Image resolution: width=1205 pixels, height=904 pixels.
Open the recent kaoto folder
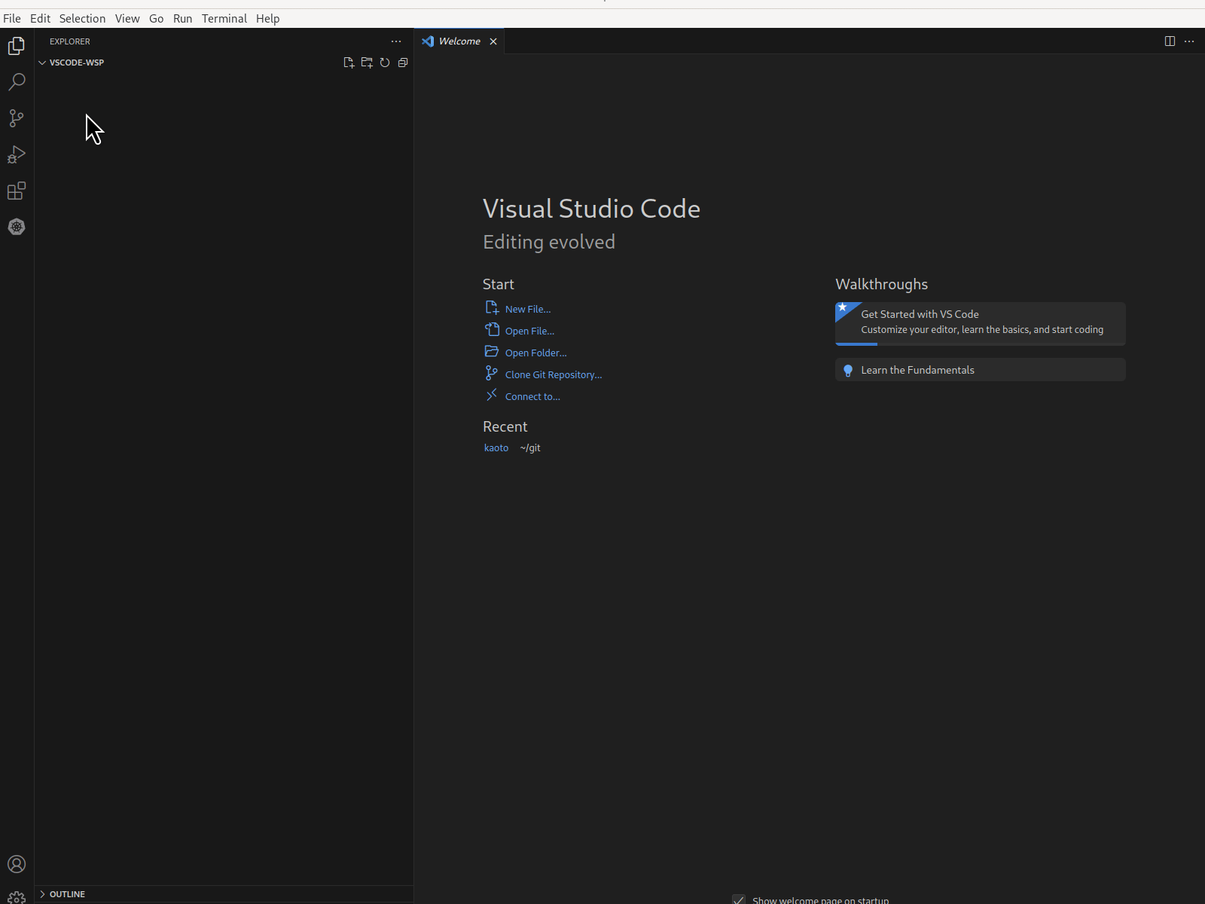(x=496, y=447)
